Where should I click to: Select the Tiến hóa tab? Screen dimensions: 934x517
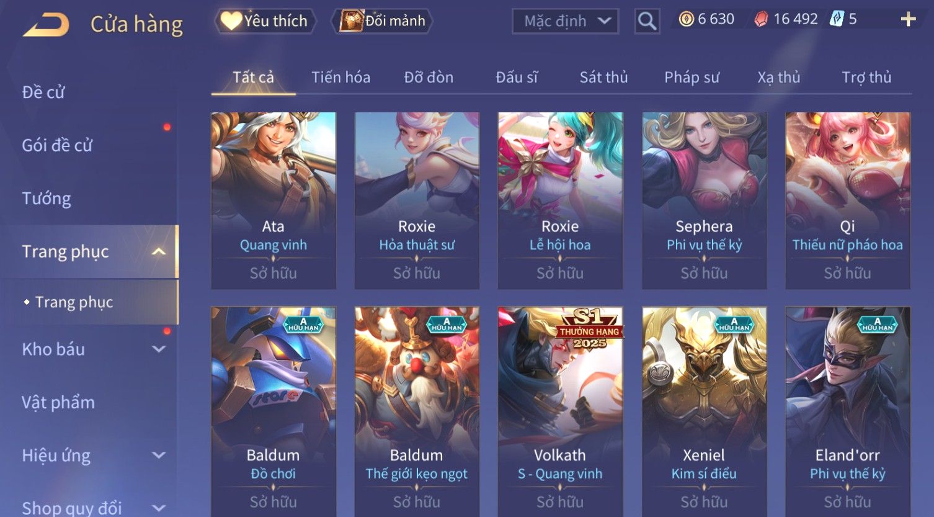point(340,77)
